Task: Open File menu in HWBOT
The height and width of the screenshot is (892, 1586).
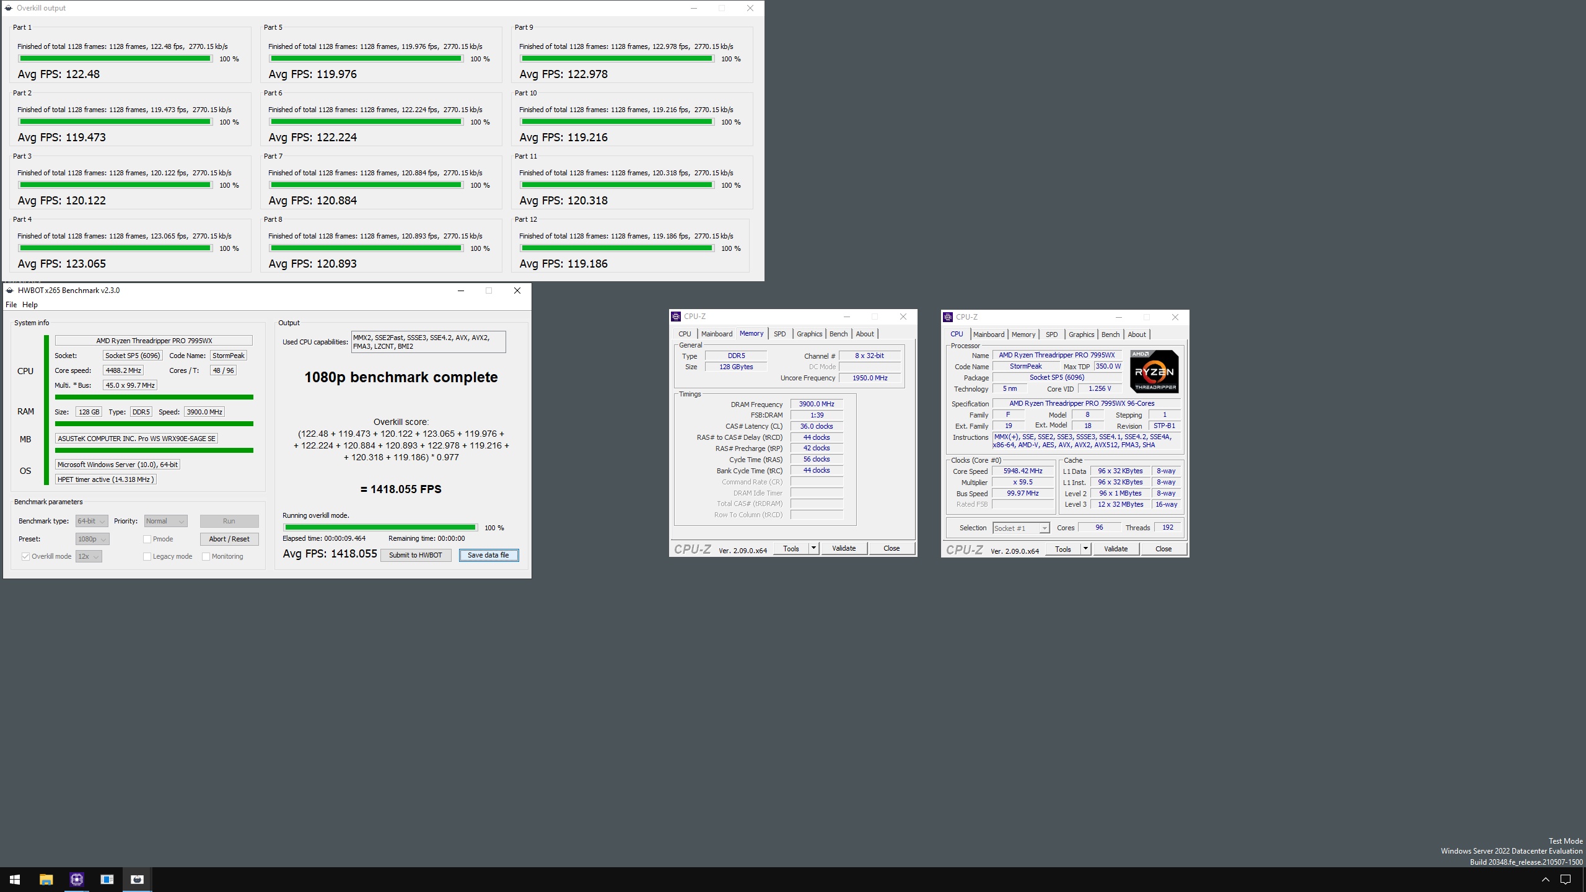Action: pos(11,305)
